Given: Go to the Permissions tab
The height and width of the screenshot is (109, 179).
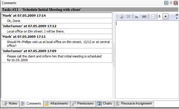Looking at the screenshot, I should [83, 103].
